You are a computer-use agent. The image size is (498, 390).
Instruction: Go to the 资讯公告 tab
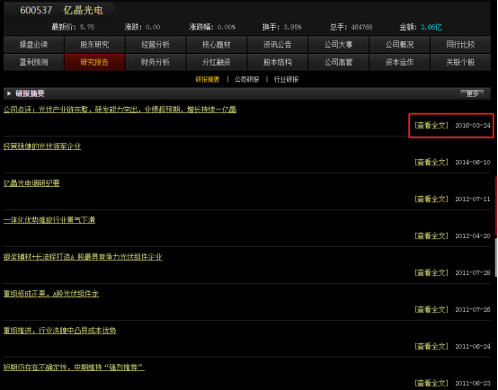[x=278, y=44]
